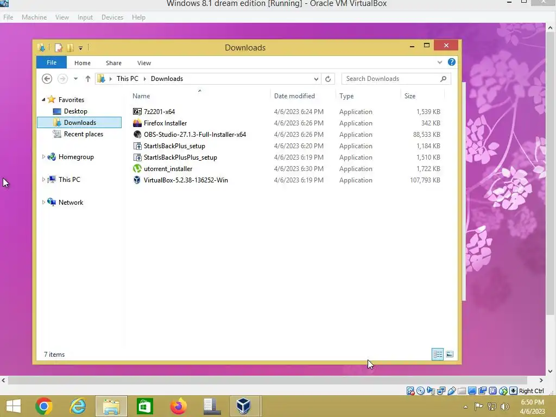Click the Search Downloads field
The image size is (556, 417).
(x=396, y=79)
